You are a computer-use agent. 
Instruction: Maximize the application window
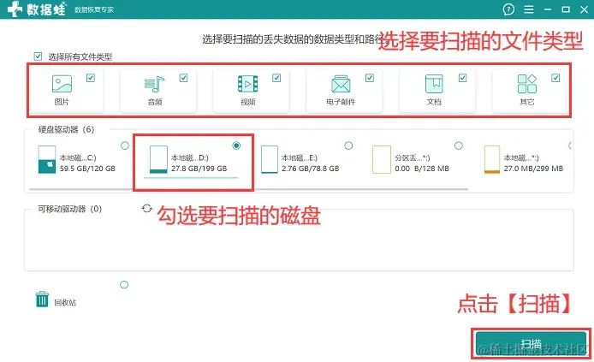tap(566, 9)
